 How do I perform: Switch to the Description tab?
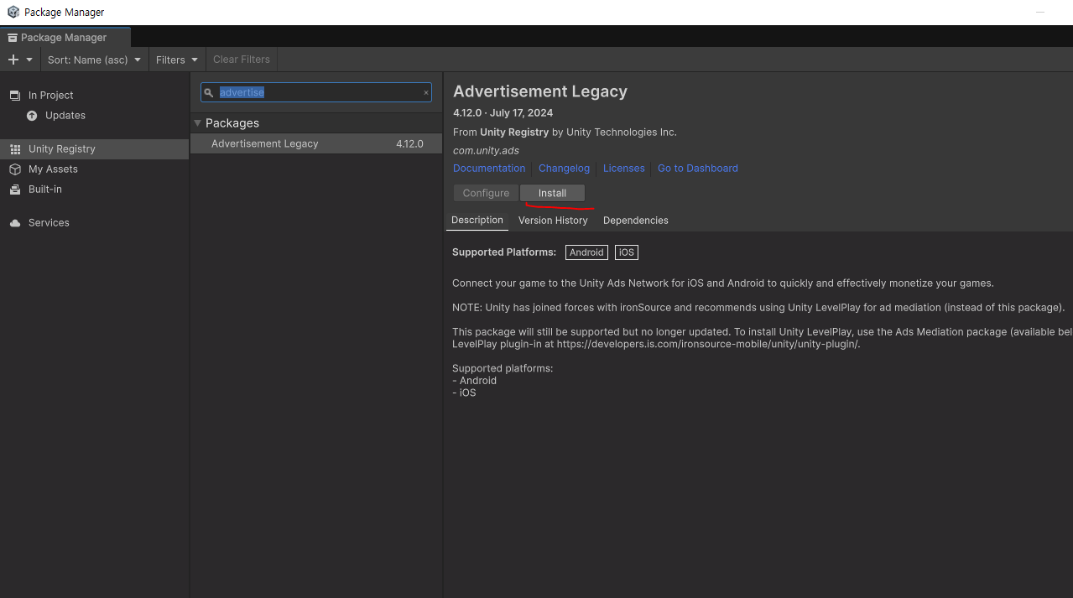tap(477, 220)
